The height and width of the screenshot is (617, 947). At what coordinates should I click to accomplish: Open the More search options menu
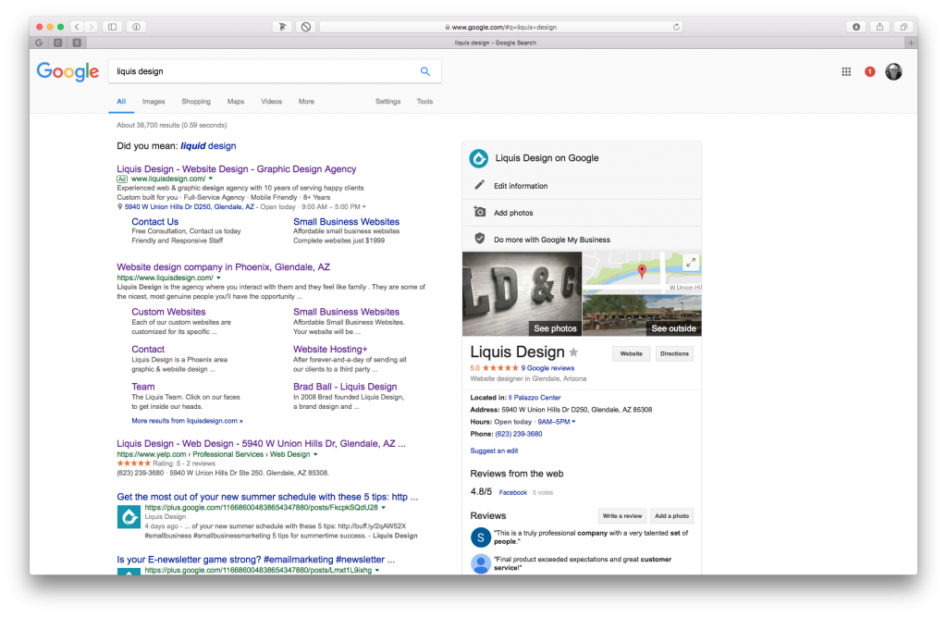click(306, 102)
